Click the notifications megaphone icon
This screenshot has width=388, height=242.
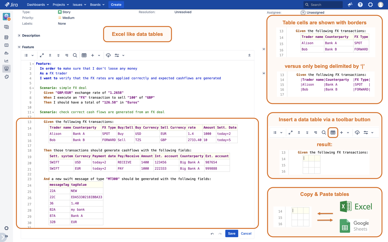pos(350,5)
